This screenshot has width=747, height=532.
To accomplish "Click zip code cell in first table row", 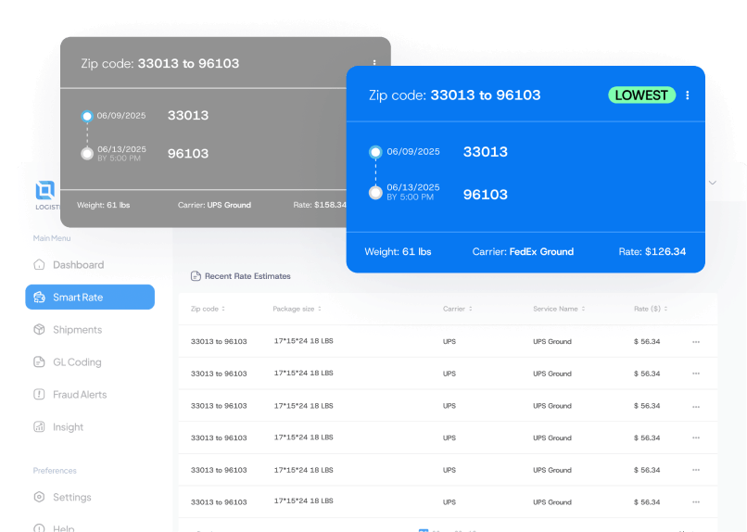I will (219, 341).
